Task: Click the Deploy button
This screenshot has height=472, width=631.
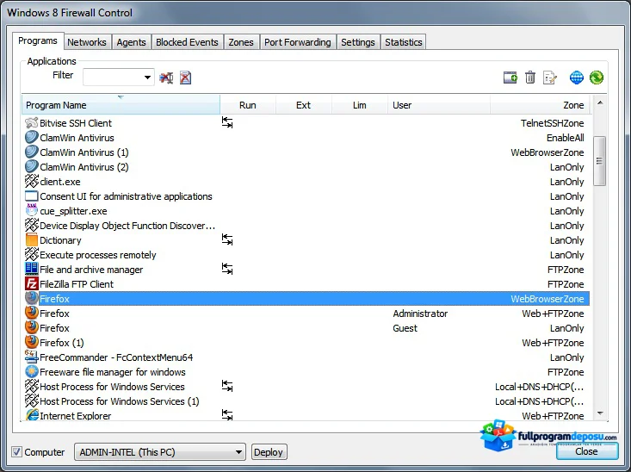Action: 269,452
